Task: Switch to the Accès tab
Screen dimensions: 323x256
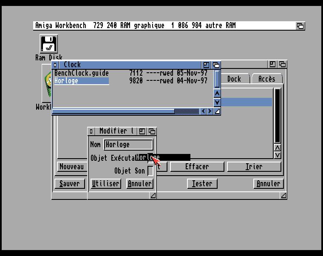Action: click(266, 79)
